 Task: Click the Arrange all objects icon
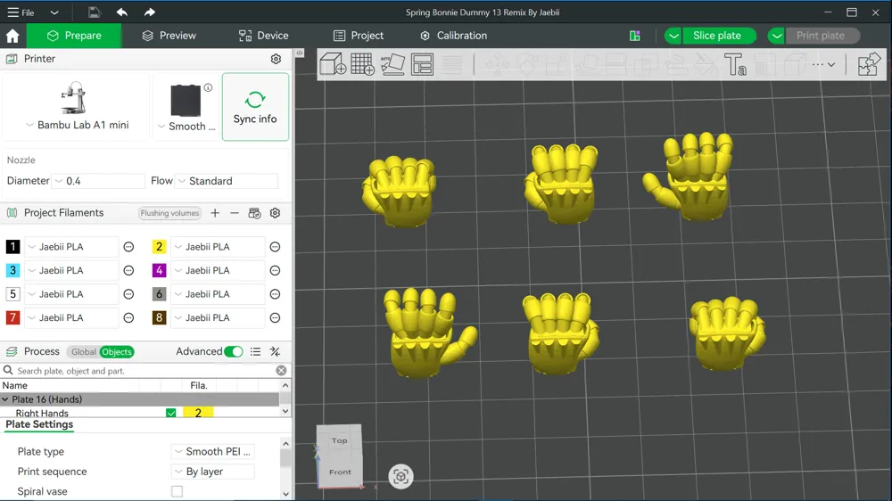[x=422, y=63]
